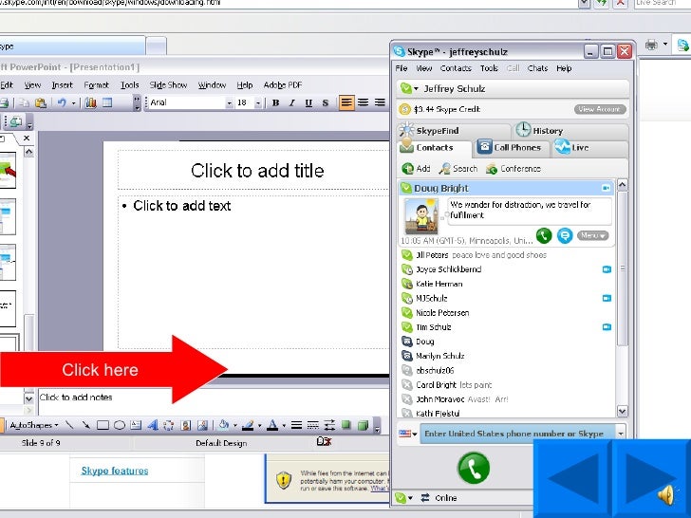Select the Oval shape tool
This screenshot has width=691, height=518.
click(x=120, y=425)
